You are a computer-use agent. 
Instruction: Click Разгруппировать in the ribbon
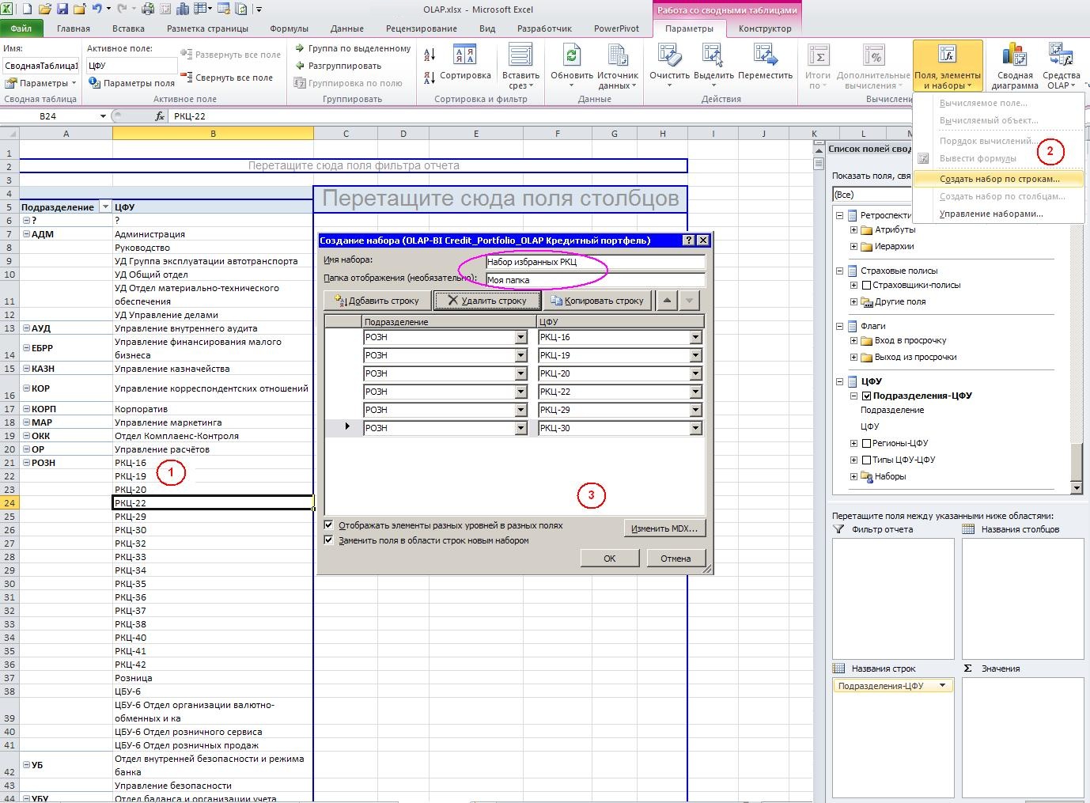click(x=338, y=66)
